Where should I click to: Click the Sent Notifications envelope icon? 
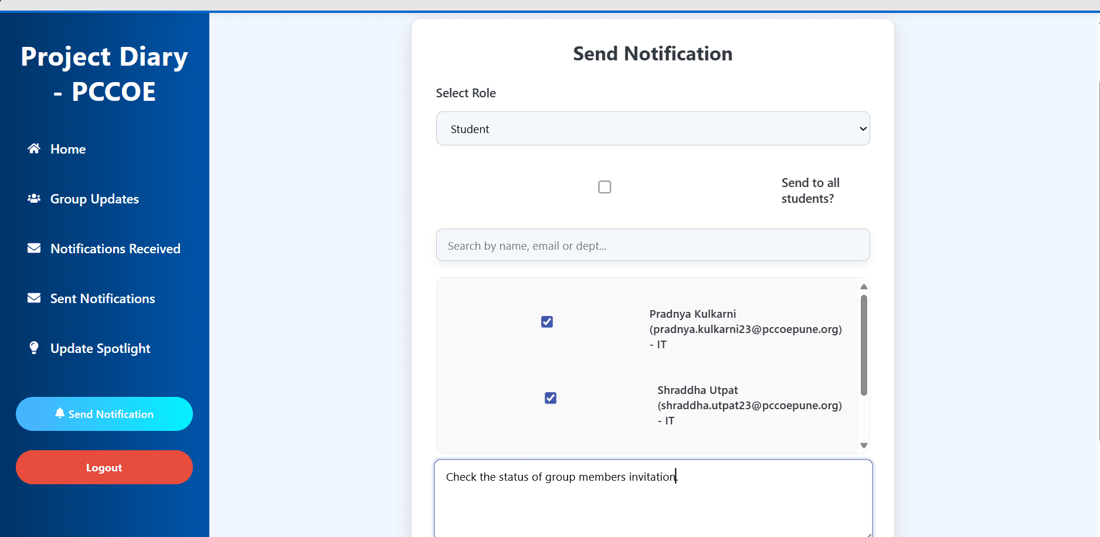[34, 298]
